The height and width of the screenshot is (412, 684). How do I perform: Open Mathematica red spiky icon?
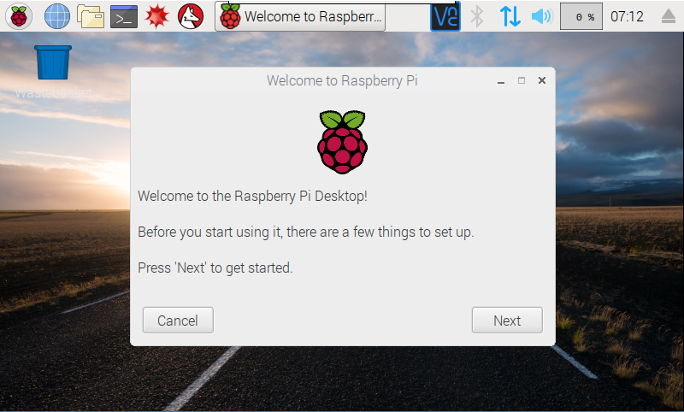point(157,16)
